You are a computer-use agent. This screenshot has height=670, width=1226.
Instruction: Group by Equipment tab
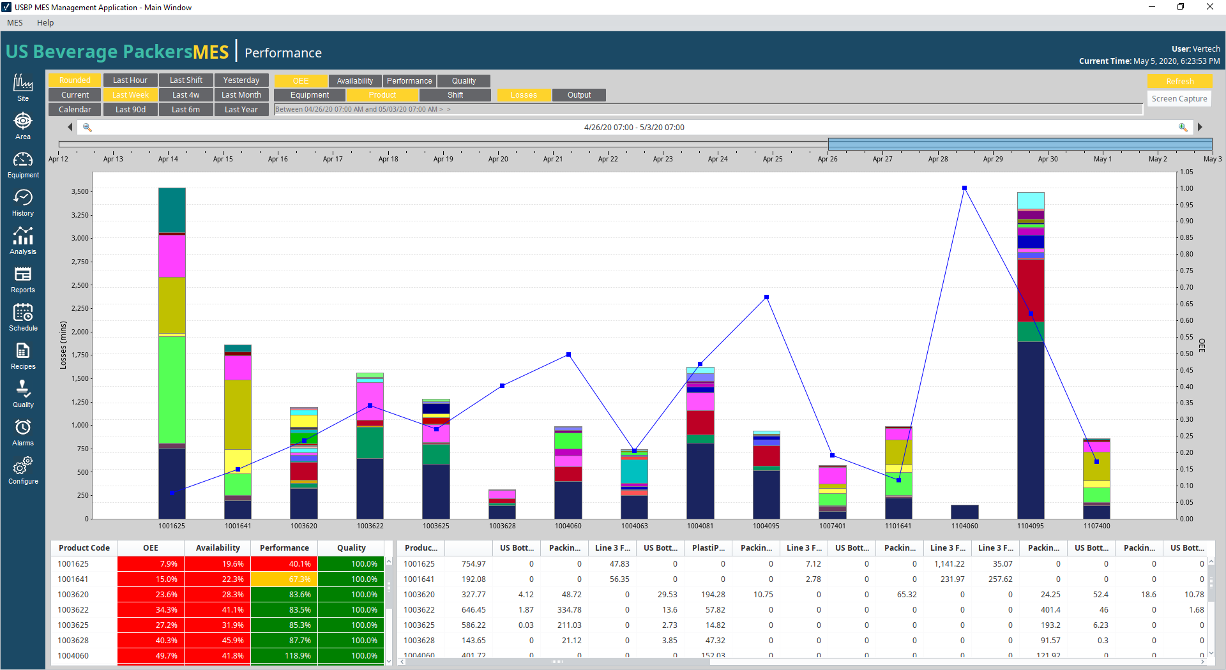click(x=310, y=95)
